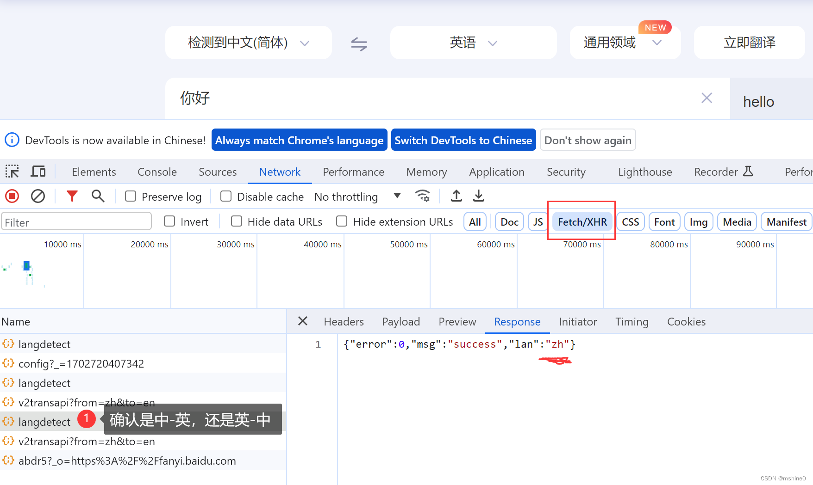Select the Fetch/XHR filter
This screenshot has height=485, width=813.
point(582,222)
